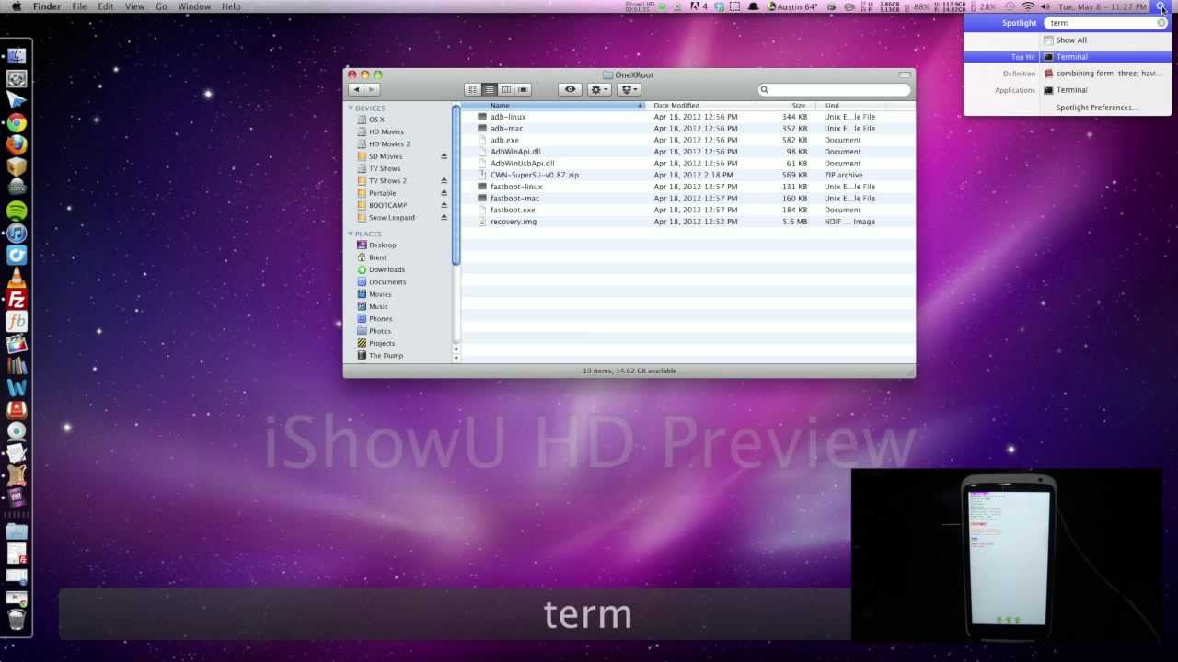Open the gear Action menu
This screenshot has width=1178, height=662.
[598, 89]
